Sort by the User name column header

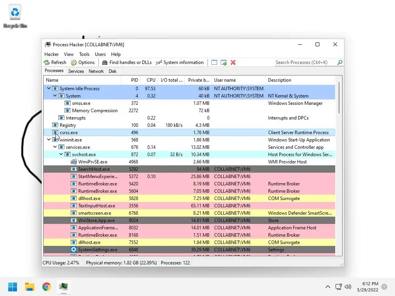click(x=238, y=80)
